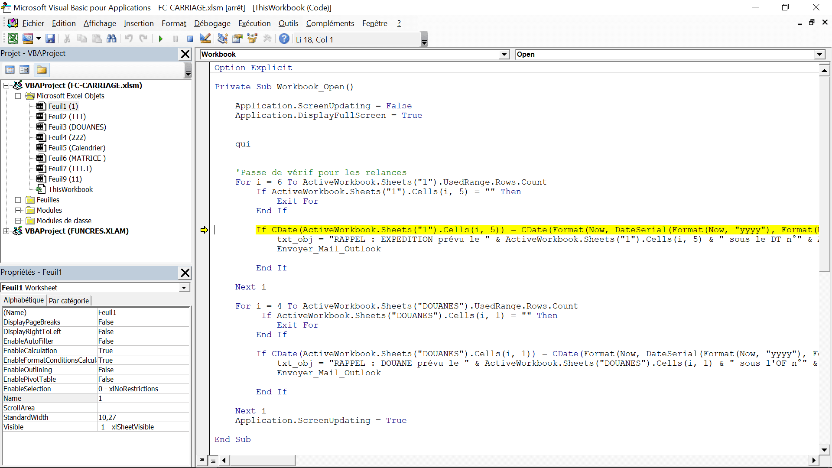The height and width of the screenshot is (468, 832).
Task: Expand the Modules folder
Action: 18,211
